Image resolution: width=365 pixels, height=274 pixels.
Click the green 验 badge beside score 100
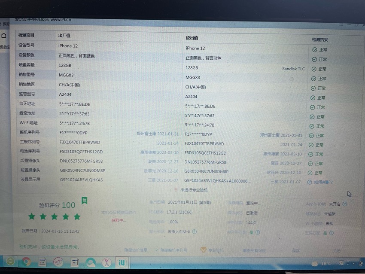[85, 201]
